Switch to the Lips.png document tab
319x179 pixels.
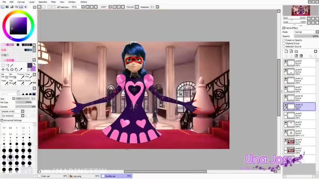[77, 176]
